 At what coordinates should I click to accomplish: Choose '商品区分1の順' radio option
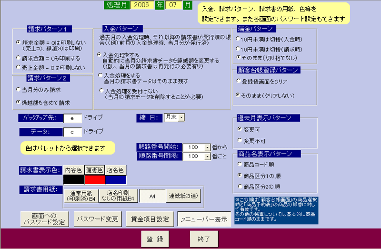coord(240,175)
